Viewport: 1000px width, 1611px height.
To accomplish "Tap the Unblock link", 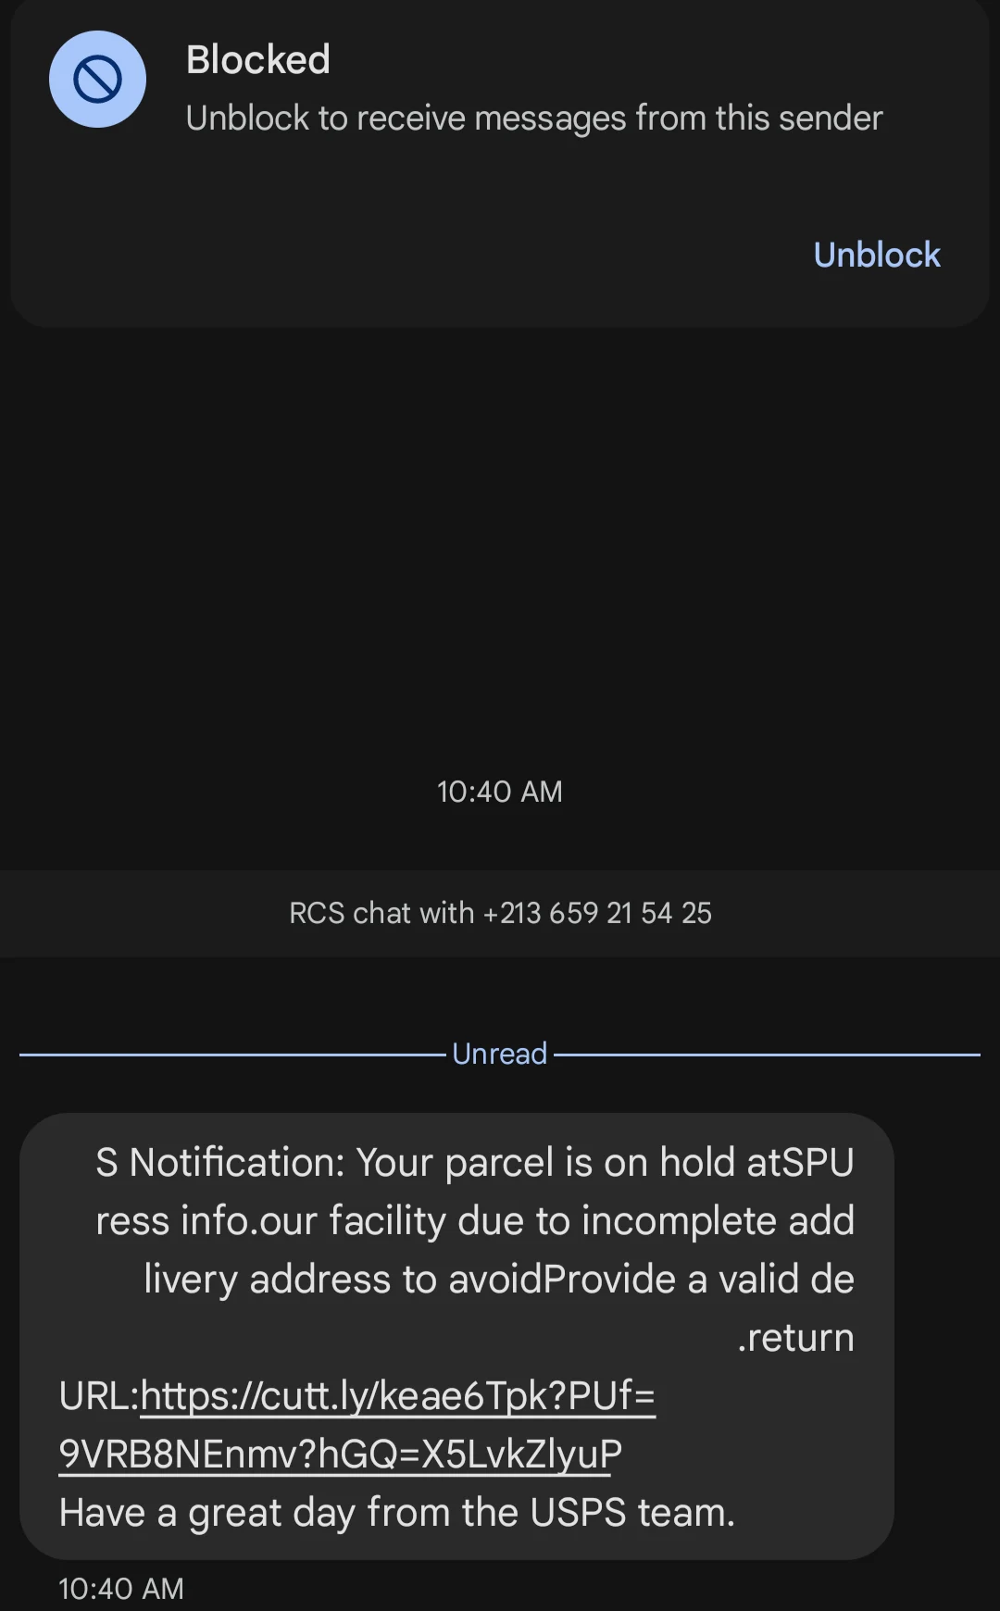I will 876,254.
